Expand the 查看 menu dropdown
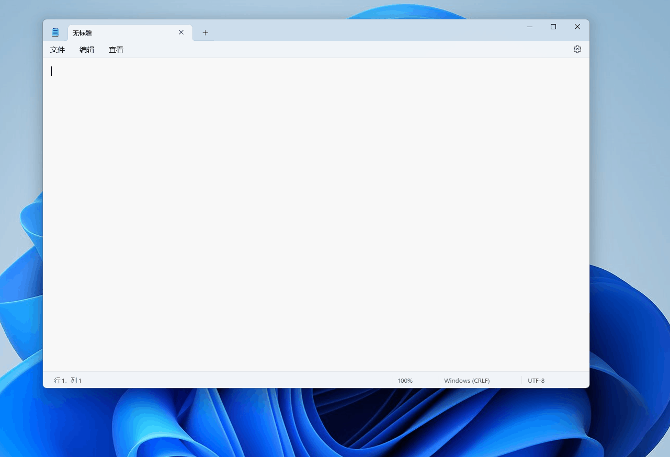670x457 pixels. tap(116, 49)
